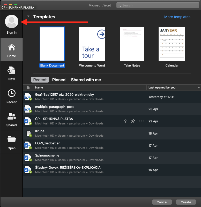Share the ČP - SÚHRNNÁ PLATBA document
The image size is (201, 207).
[124, 121]
